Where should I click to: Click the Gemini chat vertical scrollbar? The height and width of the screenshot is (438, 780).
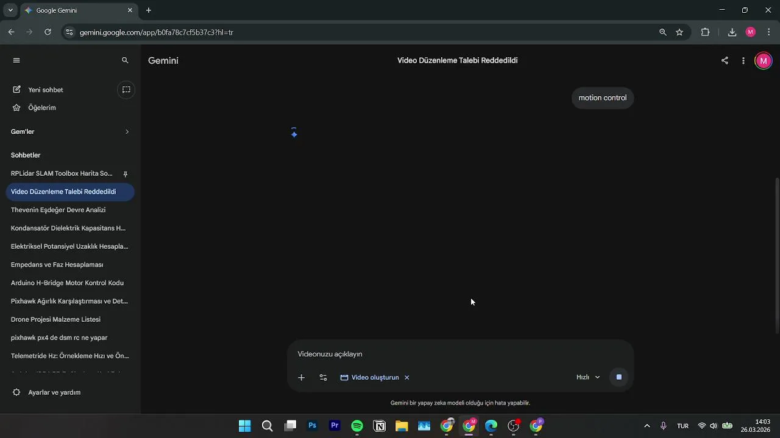[x=777, y=255]
